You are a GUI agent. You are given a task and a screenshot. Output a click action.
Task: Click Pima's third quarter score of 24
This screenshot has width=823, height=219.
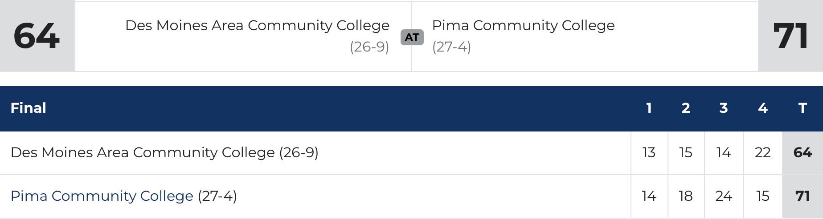pyautogui.click(x=724, y=196)
